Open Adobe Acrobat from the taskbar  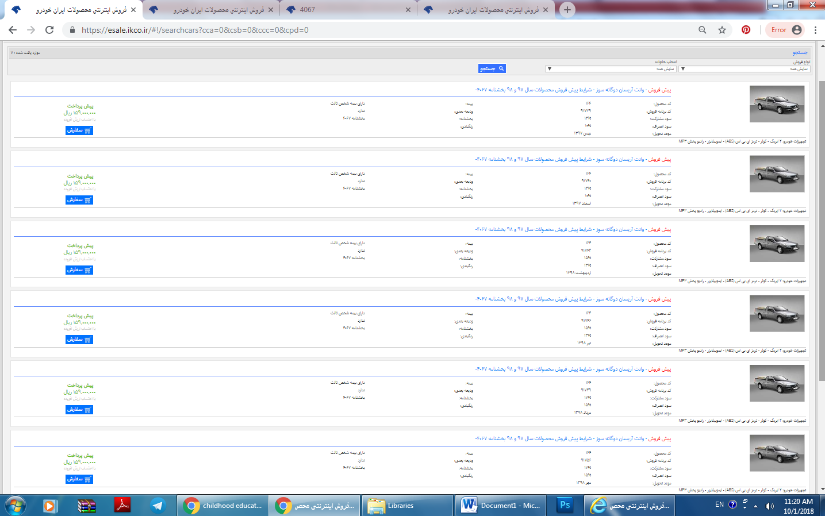click(122, 506)
